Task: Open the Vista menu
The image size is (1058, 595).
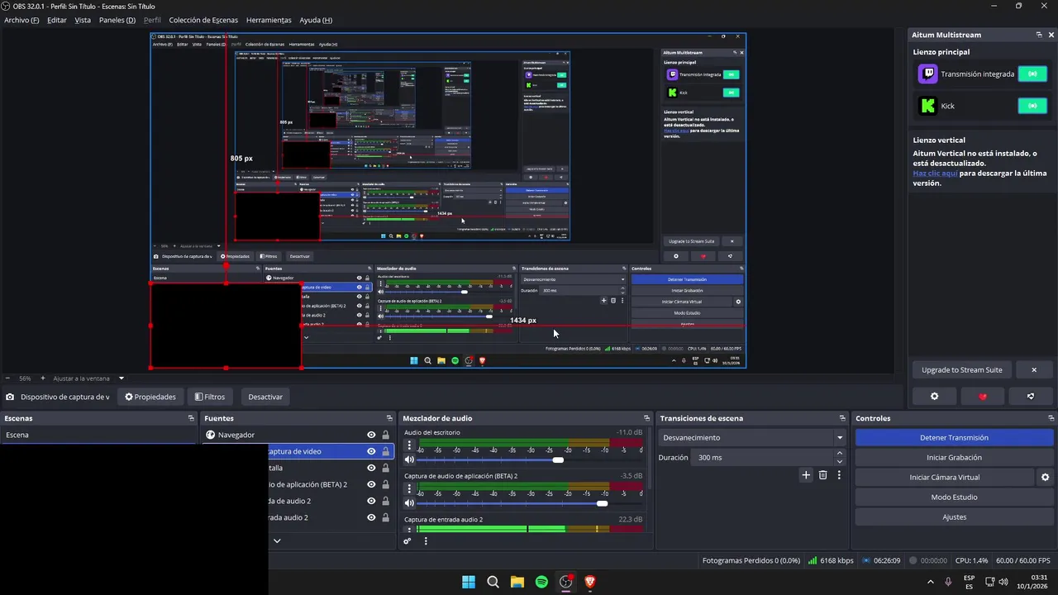Action: (83, 20)
